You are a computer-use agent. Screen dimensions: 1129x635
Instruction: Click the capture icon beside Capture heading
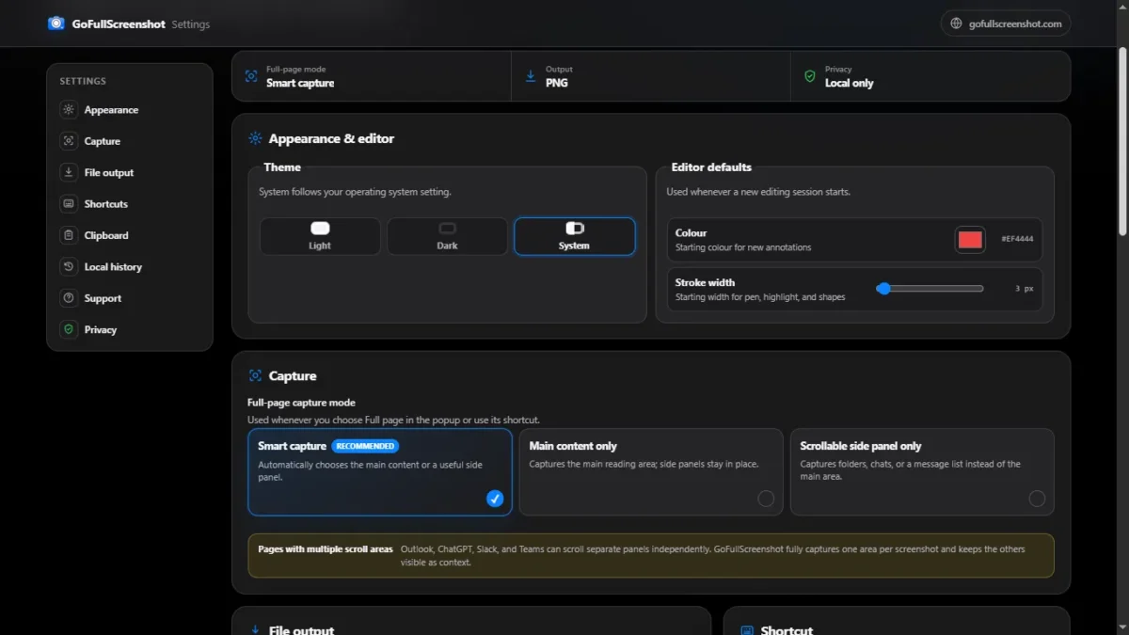click(x=255, y=375)
